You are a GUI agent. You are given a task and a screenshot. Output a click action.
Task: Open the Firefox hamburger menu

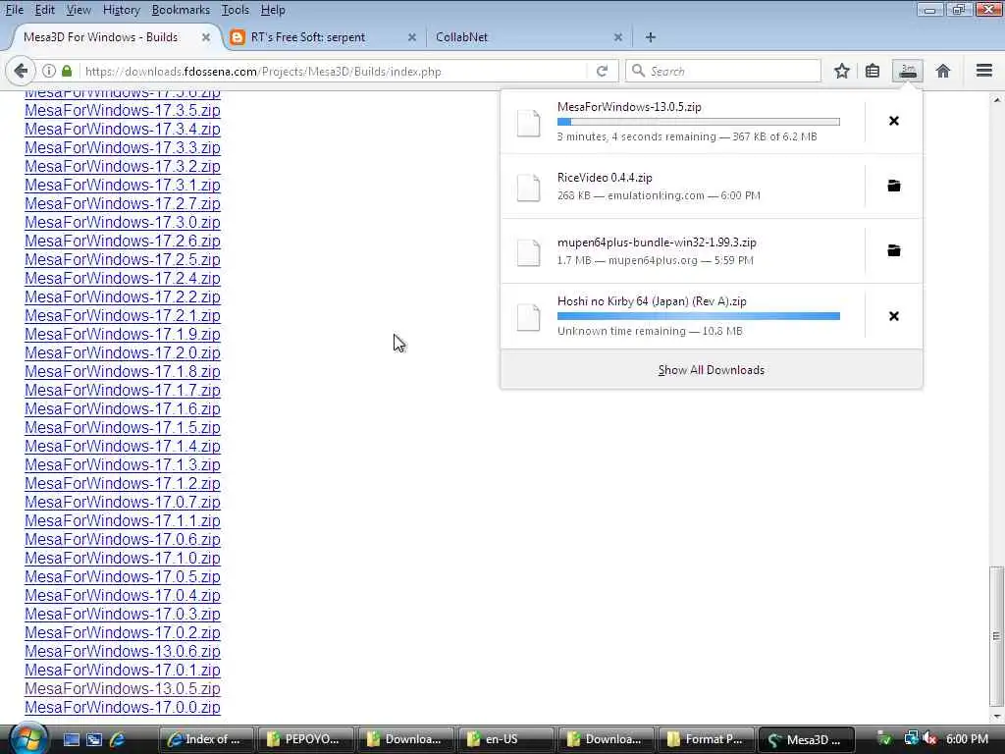pos(984,71)
